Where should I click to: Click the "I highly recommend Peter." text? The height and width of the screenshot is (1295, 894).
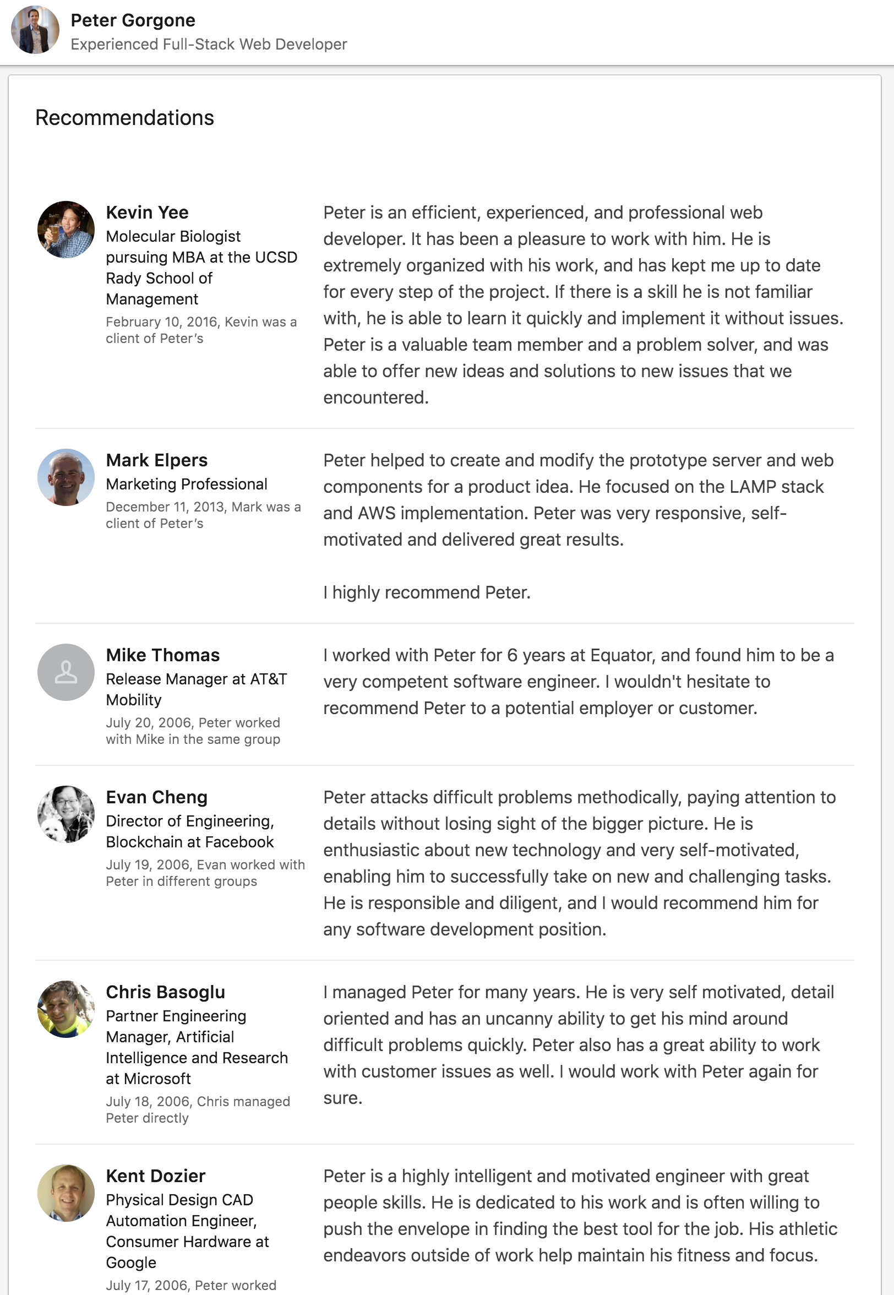point(427,592)
